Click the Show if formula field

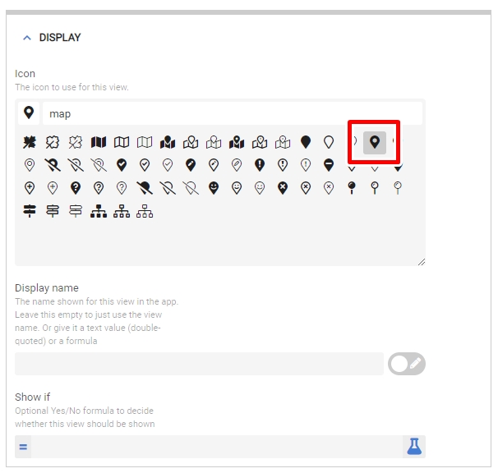[x=217, y=447]
